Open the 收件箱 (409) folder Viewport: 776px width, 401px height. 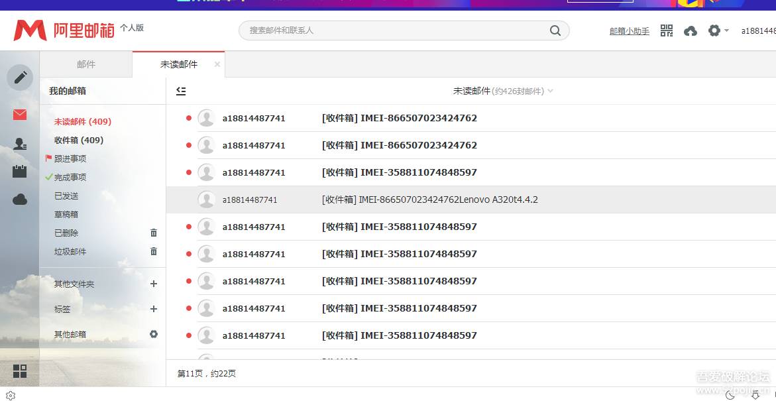click(79, 141)
